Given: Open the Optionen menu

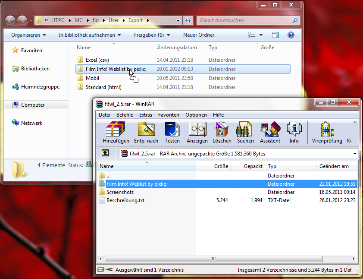Looking at the screenshot, I should click(196, 115).
